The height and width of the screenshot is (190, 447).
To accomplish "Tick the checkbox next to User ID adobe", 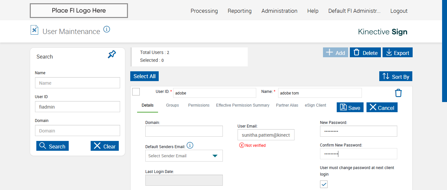I will (136, 92).
